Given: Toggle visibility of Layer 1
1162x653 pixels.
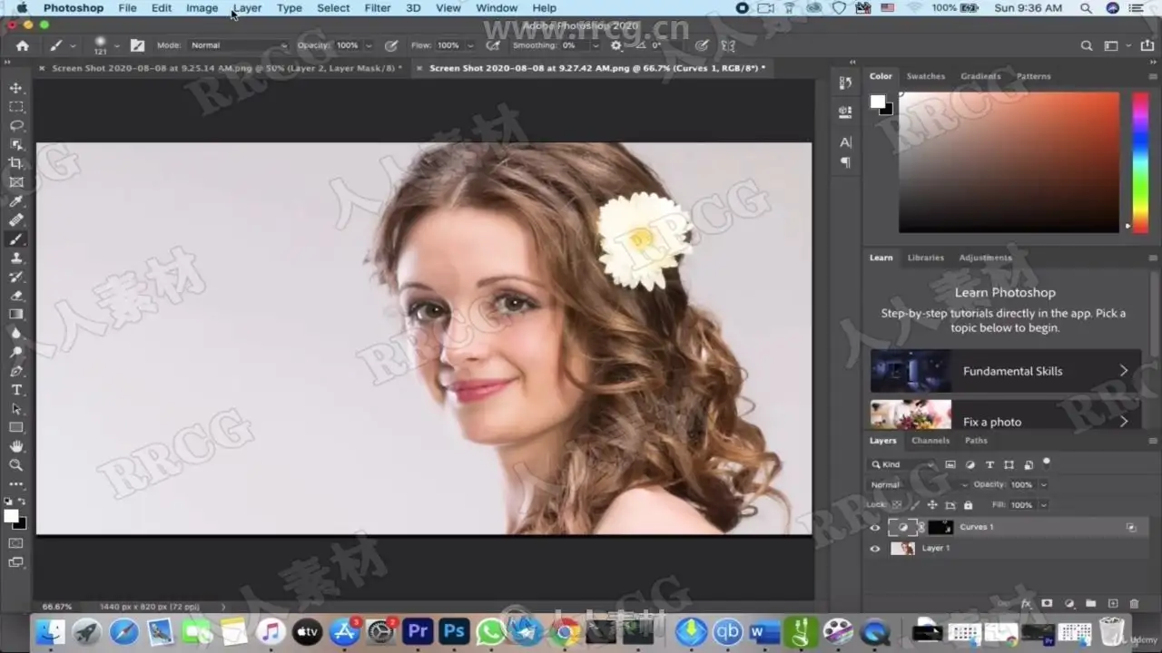Looking at the screenshot, I should (x=875, y=549).
